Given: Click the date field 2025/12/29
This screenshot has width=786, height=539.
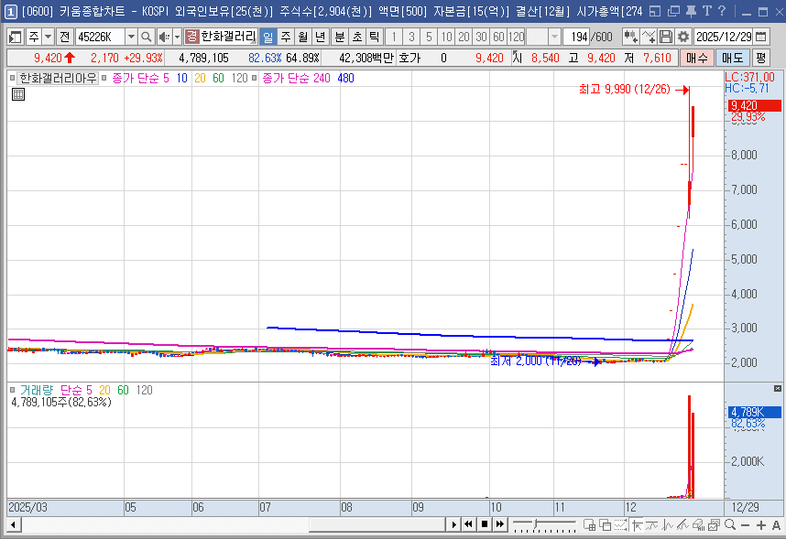Looking at the screenshot, I should (x=723, y=37).
